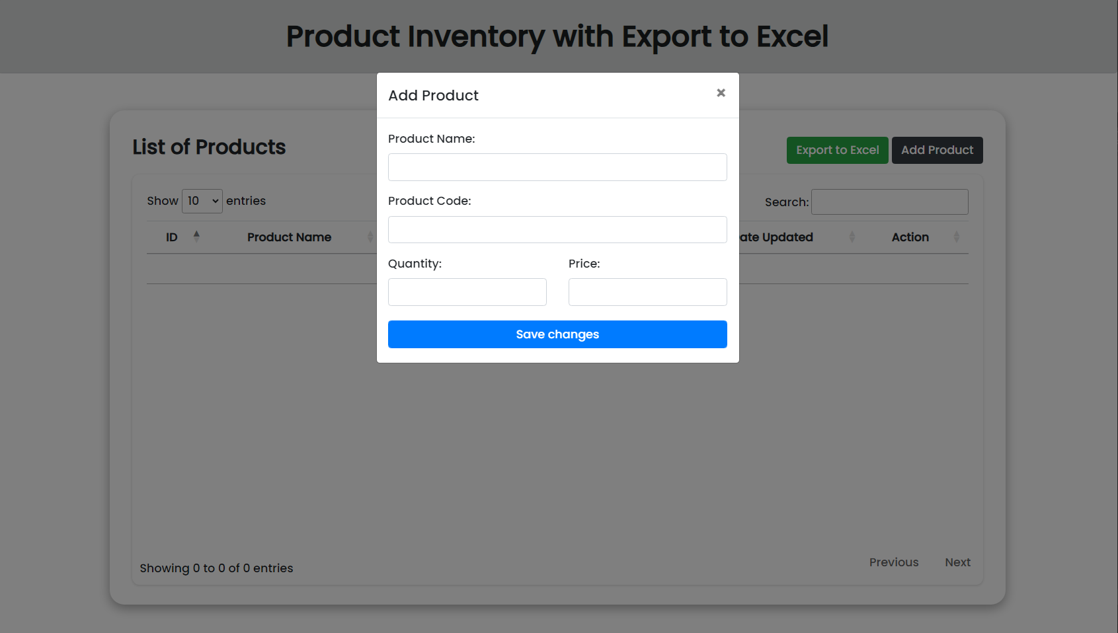The width and height of the screenshot is (1118, 633).
Task: Click the dark Add Product button
Action: pos(937,150)
